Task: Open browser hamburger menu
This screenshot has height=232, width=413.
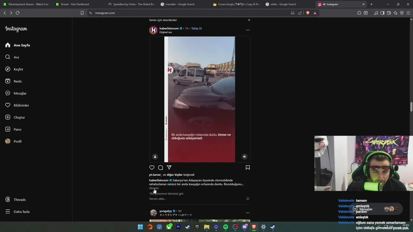Action: (x=408, y=13)
